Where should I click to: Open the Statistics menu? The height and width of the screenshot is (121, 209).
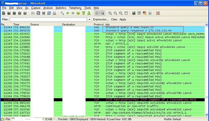click(x=61, y=8)
